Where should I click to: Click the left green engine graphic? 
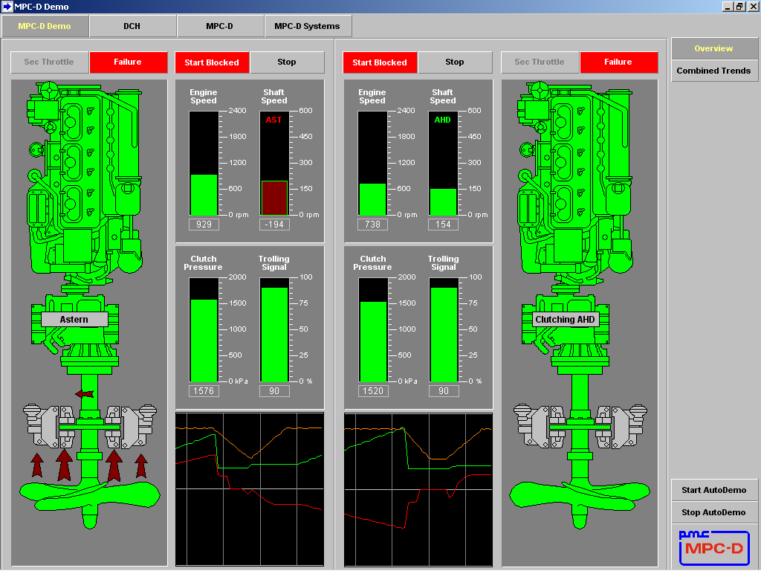tap(85, 182)
